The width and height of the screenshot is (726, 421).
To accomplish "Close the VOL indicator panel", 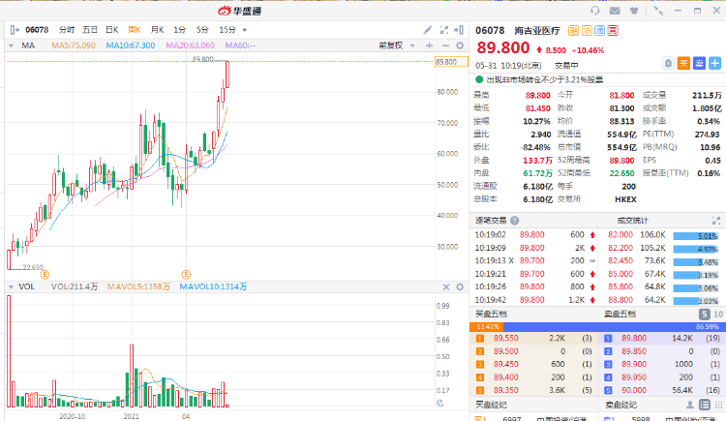I will coord(446,287).
